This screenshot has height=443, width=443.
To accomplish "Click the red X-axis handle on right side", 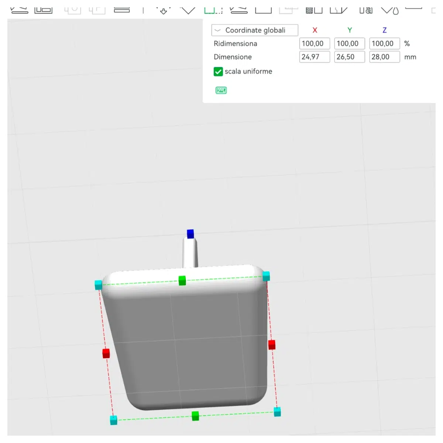I will (272, 345).
